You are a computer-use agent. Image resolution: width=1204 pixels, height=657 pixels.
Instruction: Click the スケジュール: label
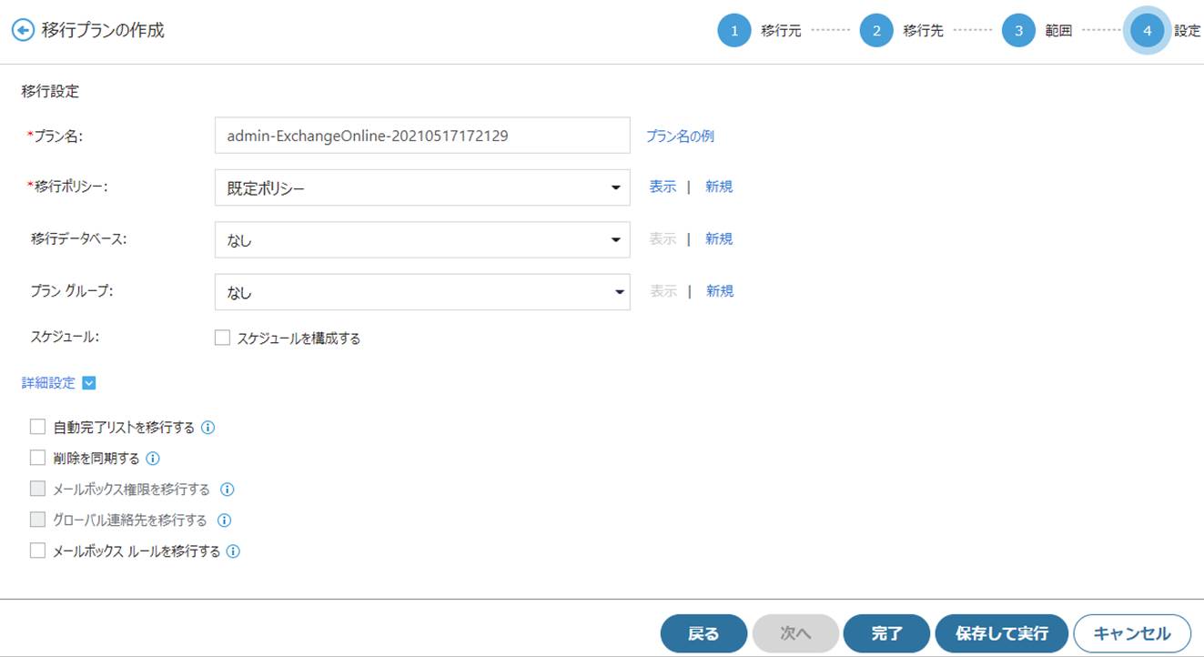(65, 337)
